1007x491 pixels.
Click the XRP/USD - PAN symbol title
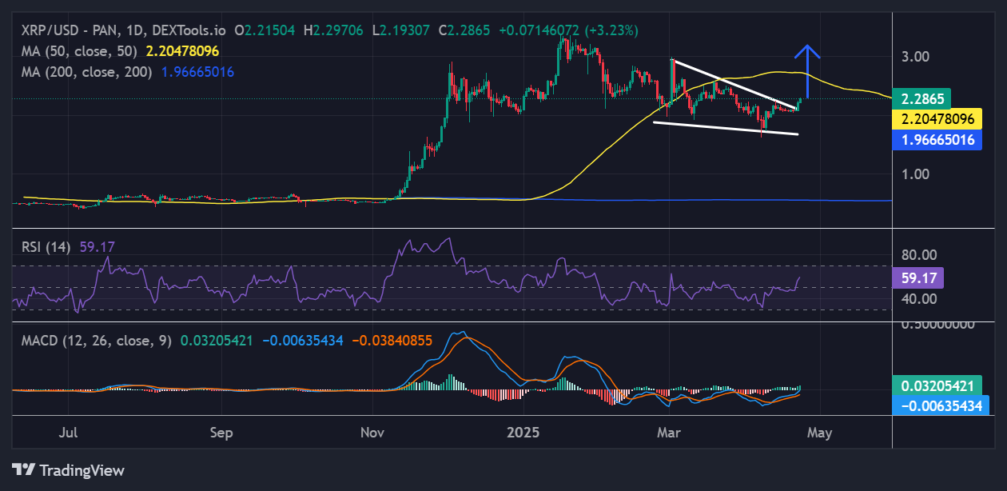[70, 30]
